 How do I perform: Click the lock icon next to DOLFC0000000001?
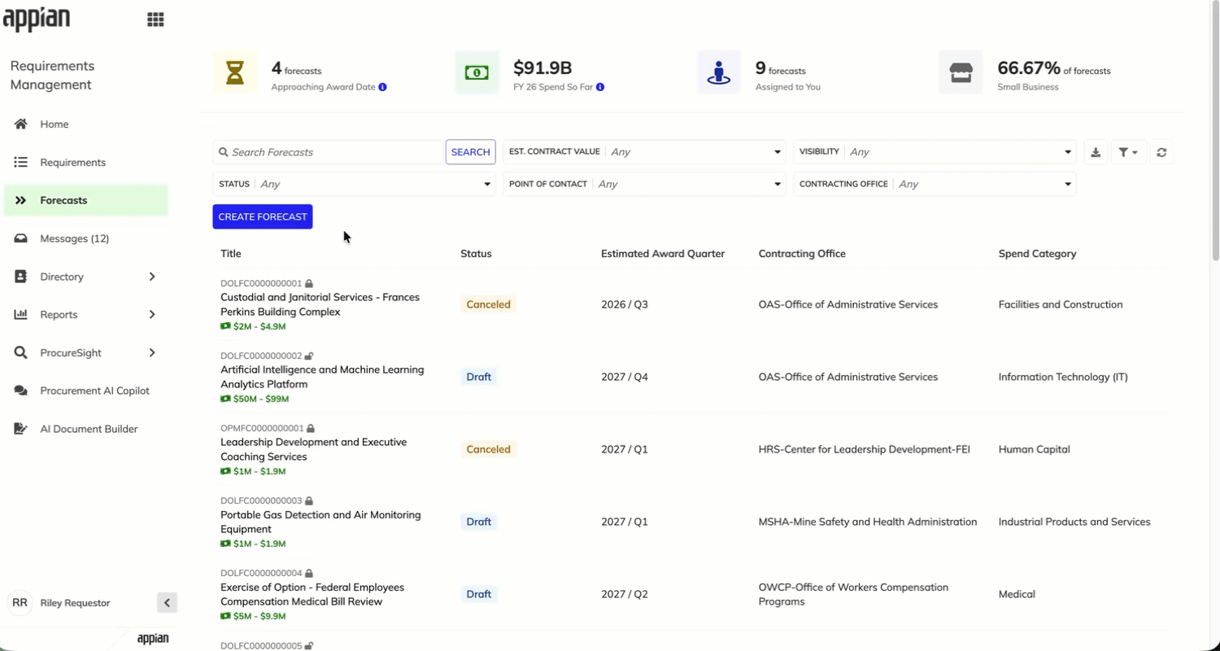coord(309,283)
